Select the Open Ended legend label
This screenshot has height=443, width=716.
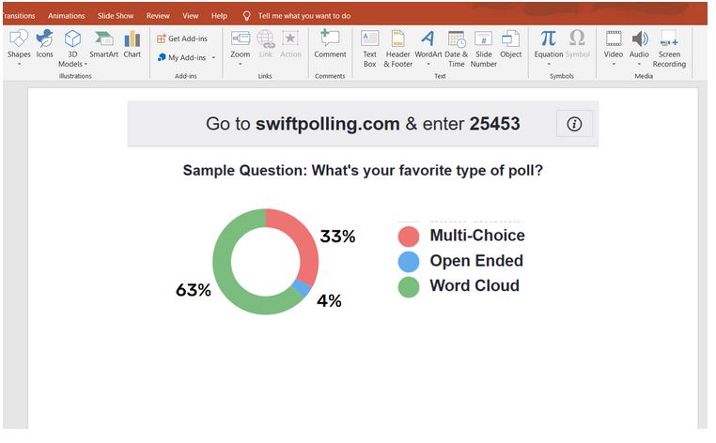[x=476, y=261]
